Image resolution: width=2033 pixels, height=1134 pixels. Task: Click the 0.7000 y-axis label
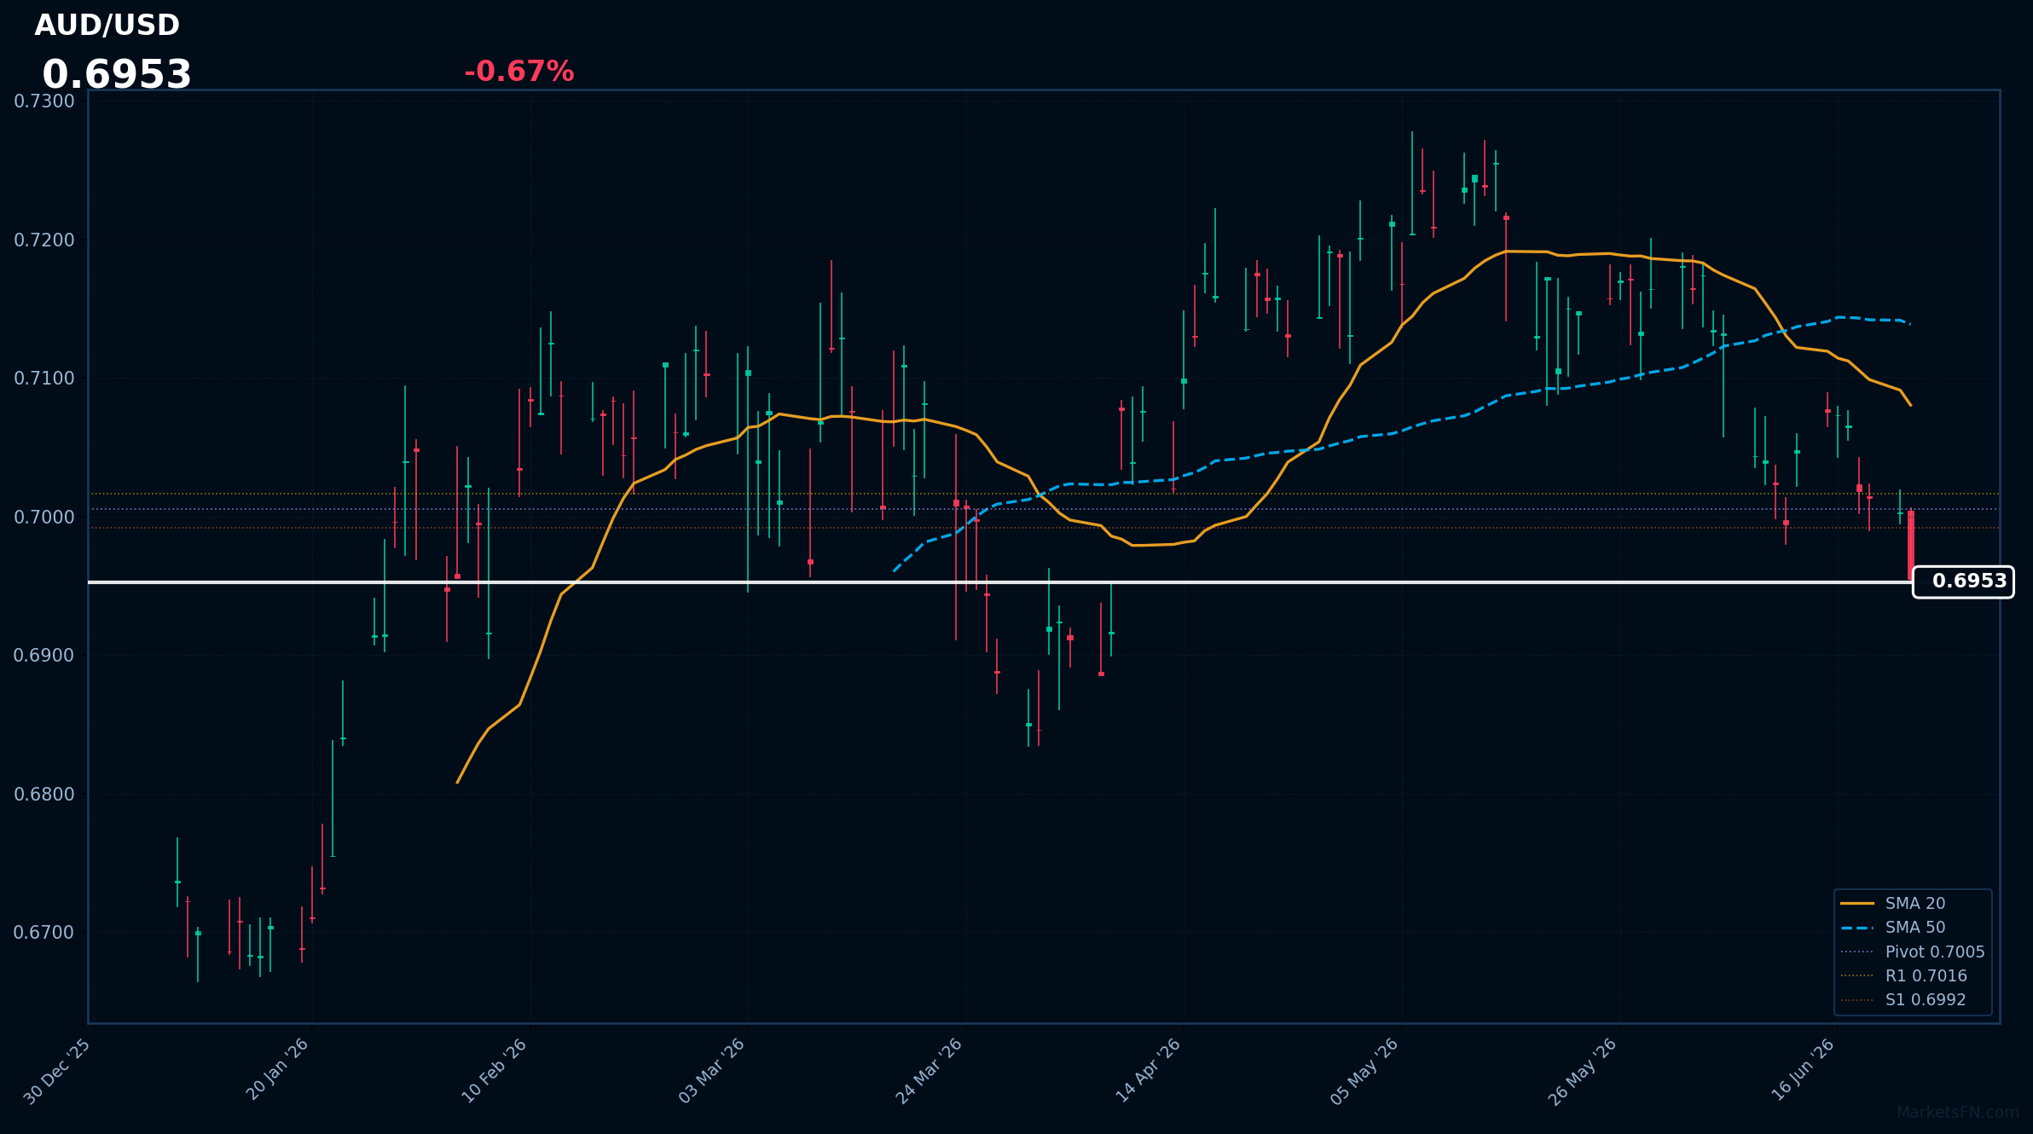(x=44, y=518)
